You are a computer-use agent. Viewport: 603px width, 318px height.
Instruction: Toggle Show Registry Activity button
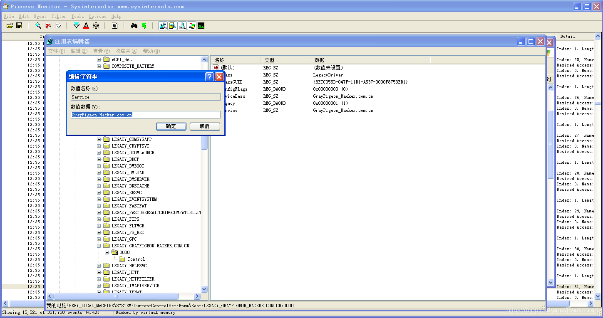163,26
